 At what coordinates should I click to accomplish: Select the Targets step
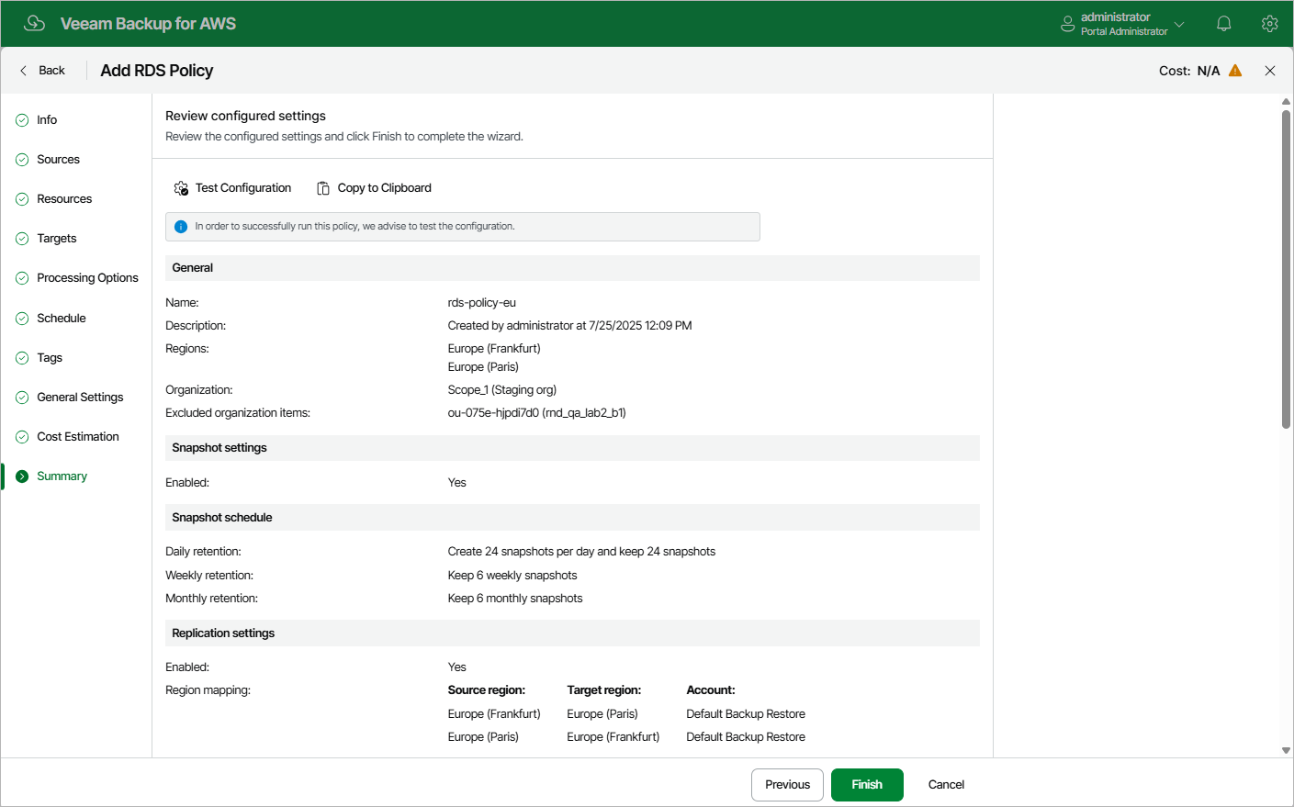(x=57, y=239)
